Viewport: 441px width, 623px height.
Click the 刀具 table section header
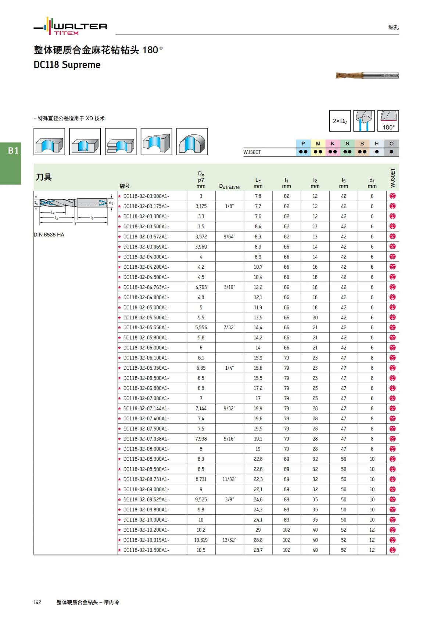point(44,177)
